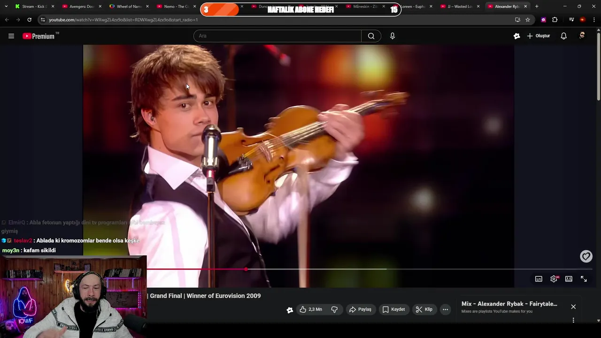Click teslav2's chat message
The height and width of the screenshot is (338, 601).
(x=70, y=240)
